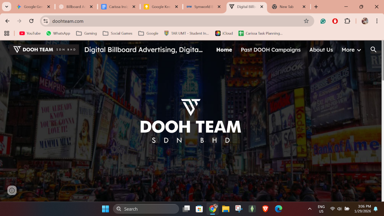Open the Social Games bookmarks folder
This screenshot has height=216, width=384.
[x=117, y=33]
